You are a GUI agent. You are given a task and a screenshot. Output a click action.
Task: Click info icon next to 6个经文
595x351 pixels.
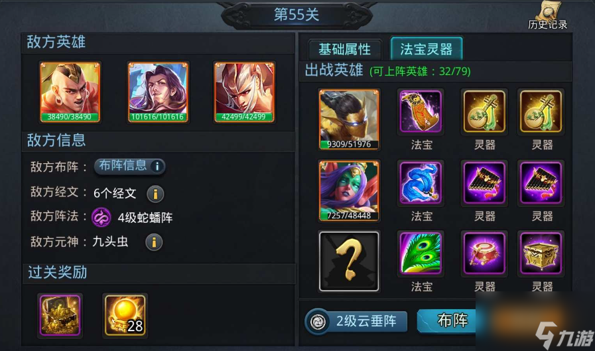(x=155, y=194)
